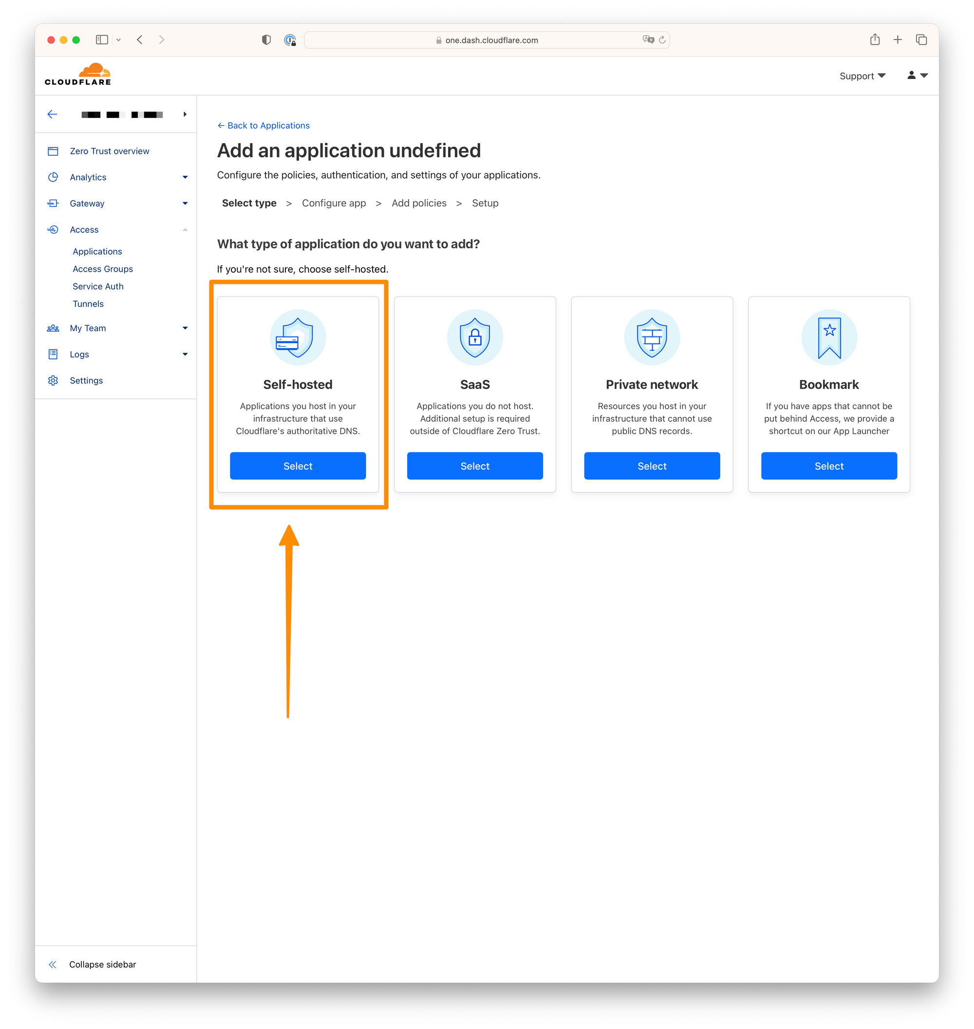Open the Support dropdown
Viewport: 974px width, 1029px height.
point(862,76)
